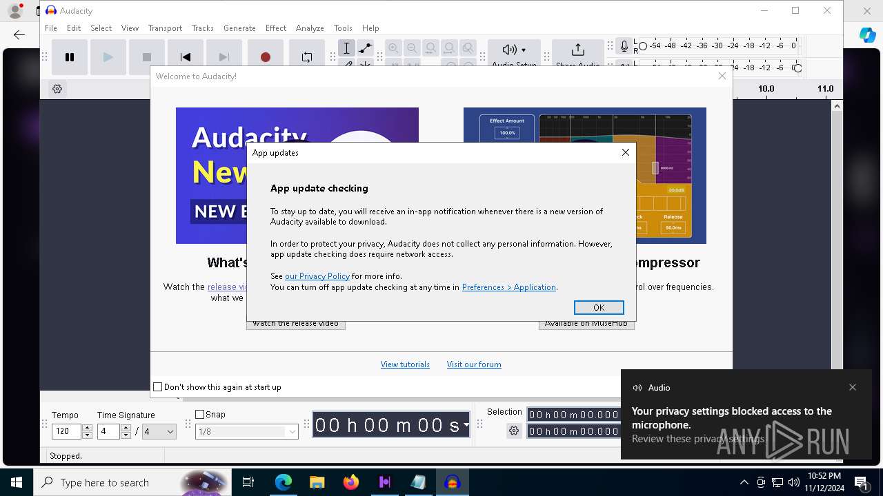Click the Zoom In magnifier icon
Viewport: 883px width, 496px height.
[x=393, y=48]
